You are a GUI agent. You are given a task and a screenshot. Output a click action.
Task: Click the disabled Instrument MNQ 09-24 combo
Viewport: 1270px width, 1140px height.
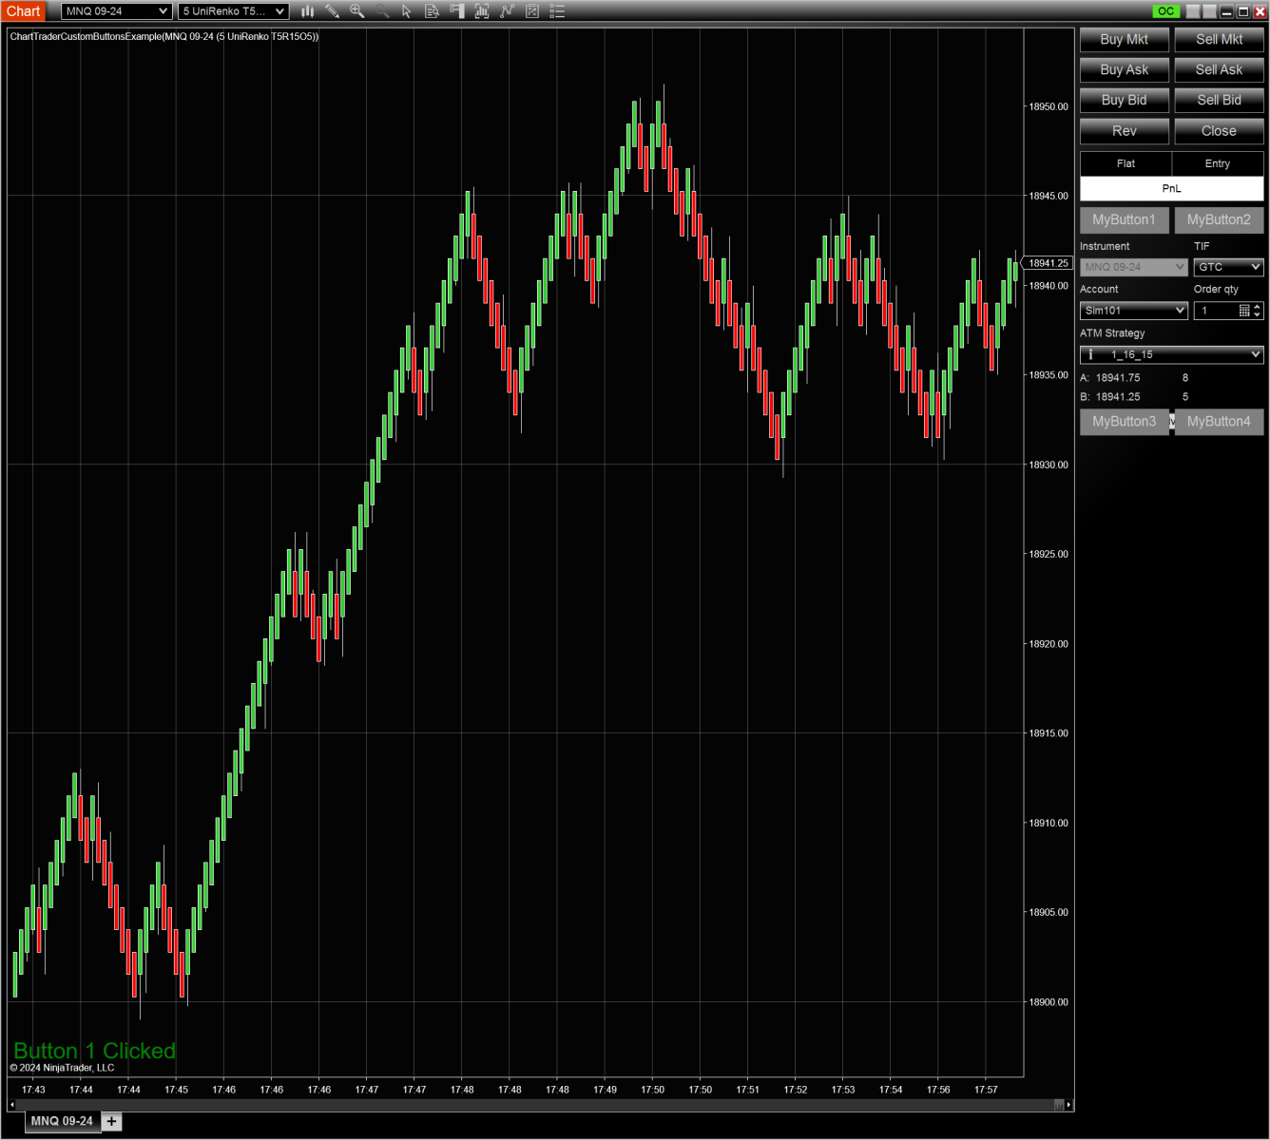1134,267
